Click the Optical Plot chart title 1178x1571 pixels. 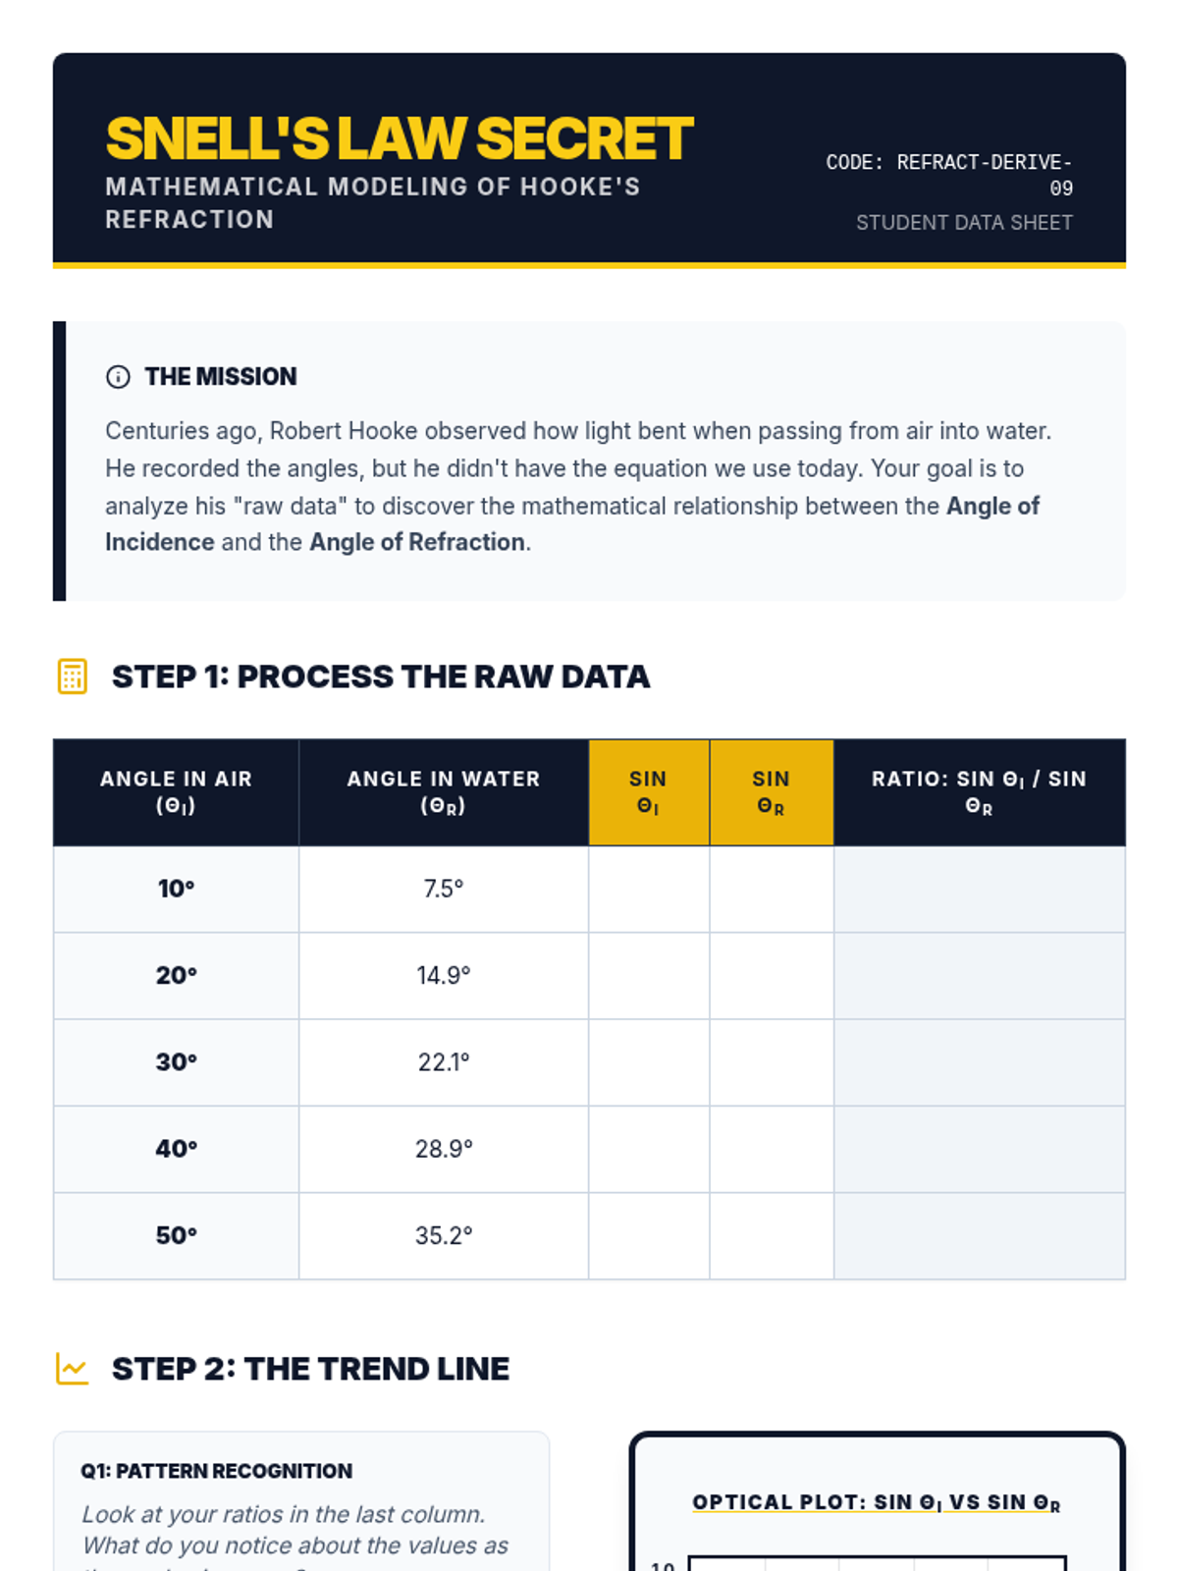877,1502
